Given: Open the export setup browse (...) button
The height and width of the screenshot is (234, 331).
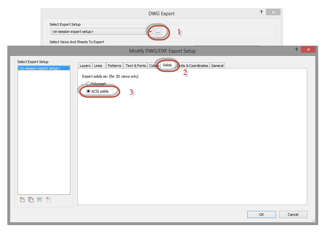Looking at the screenshot, I should (158, 31).
